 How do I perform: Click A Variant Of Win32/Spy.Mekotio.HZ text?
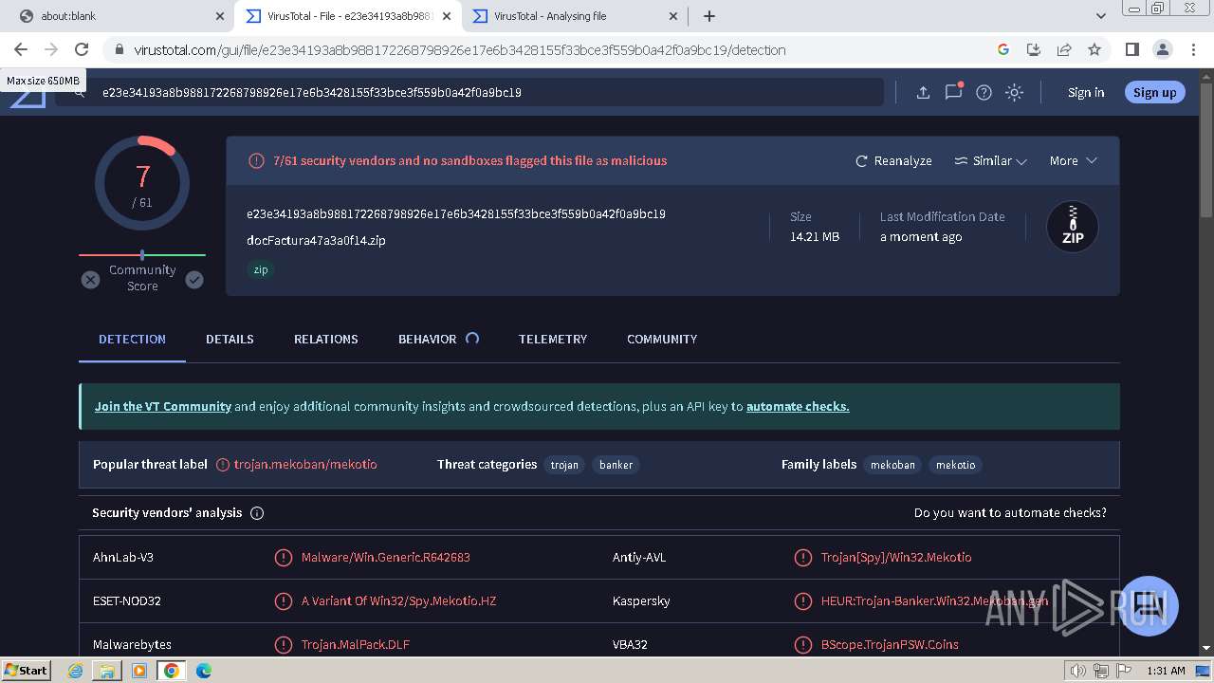[398, 600]
